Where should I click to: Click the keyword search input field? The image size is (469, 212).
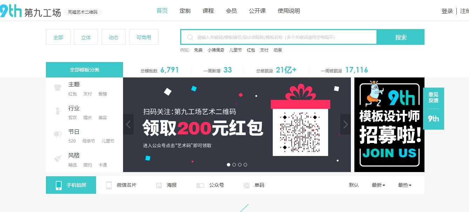(279, 37)
